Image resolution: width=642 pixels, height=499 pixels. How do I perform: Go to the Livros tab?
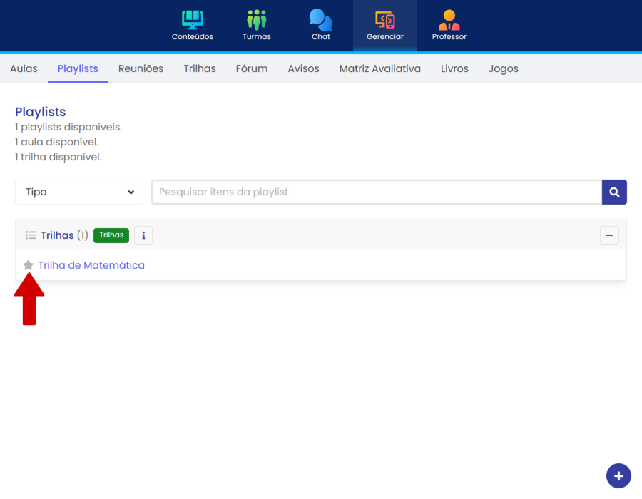[x=454, y=68]
